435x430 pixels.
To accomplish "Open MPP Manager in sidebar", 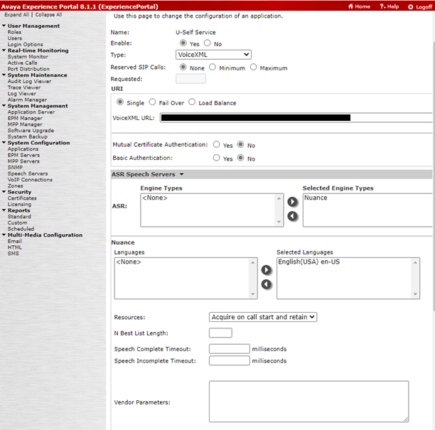I will point(25,124).
